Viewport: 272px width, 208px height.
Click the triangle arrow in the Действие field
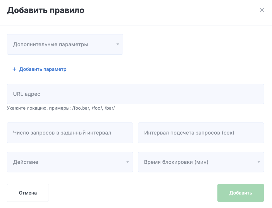pos(127,162)
